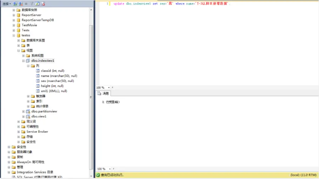Open the 连接 dropdown in Object Explorer

pos(6,4)
